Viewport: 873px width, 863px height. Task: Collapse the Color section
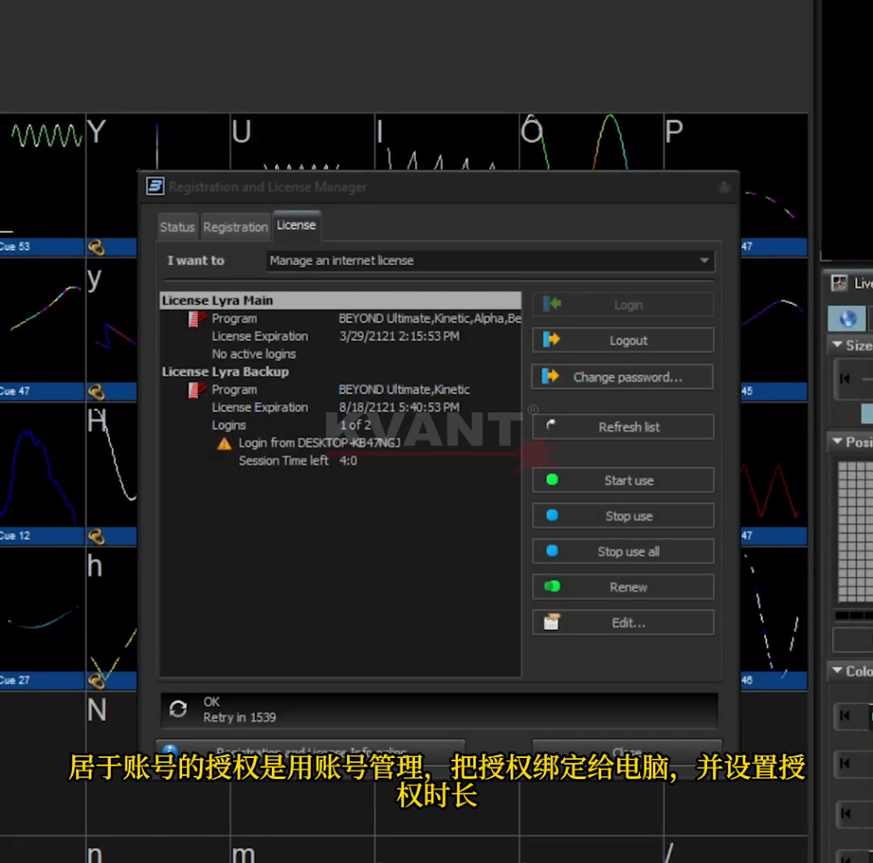[x=837, y=671]
